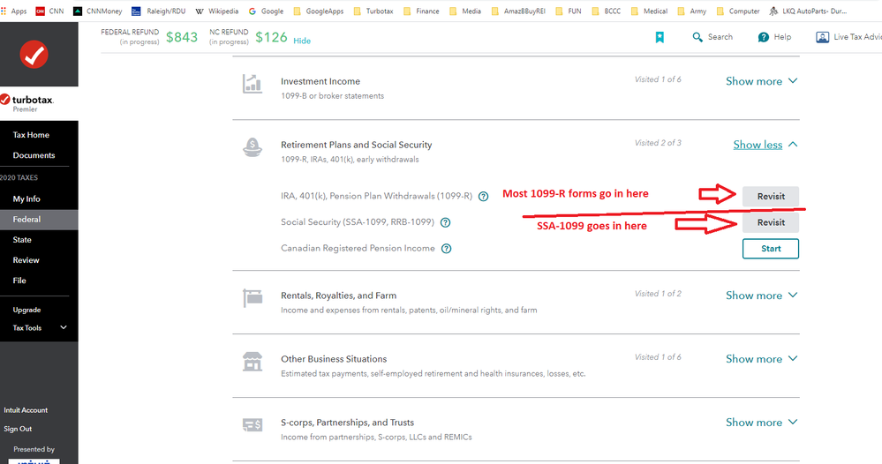Click the Rentals, Royalties sign icon
The width and height of the screenshot is (882, 464).
252,298
